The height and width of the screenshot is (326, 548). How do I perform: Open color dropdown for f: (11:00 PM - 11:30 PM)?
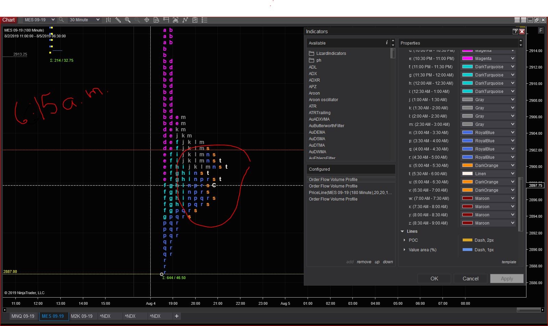(x=513, y=67)
